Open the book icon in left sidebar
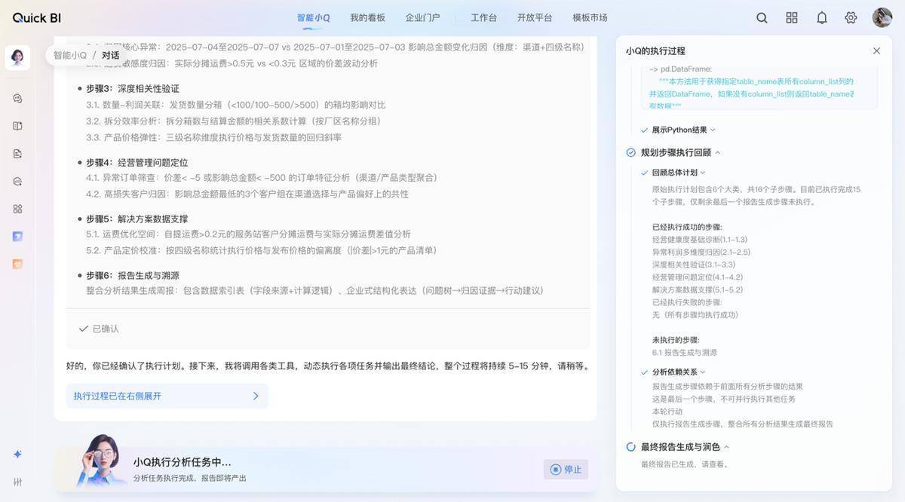905x502 pixels. [17, 126]
